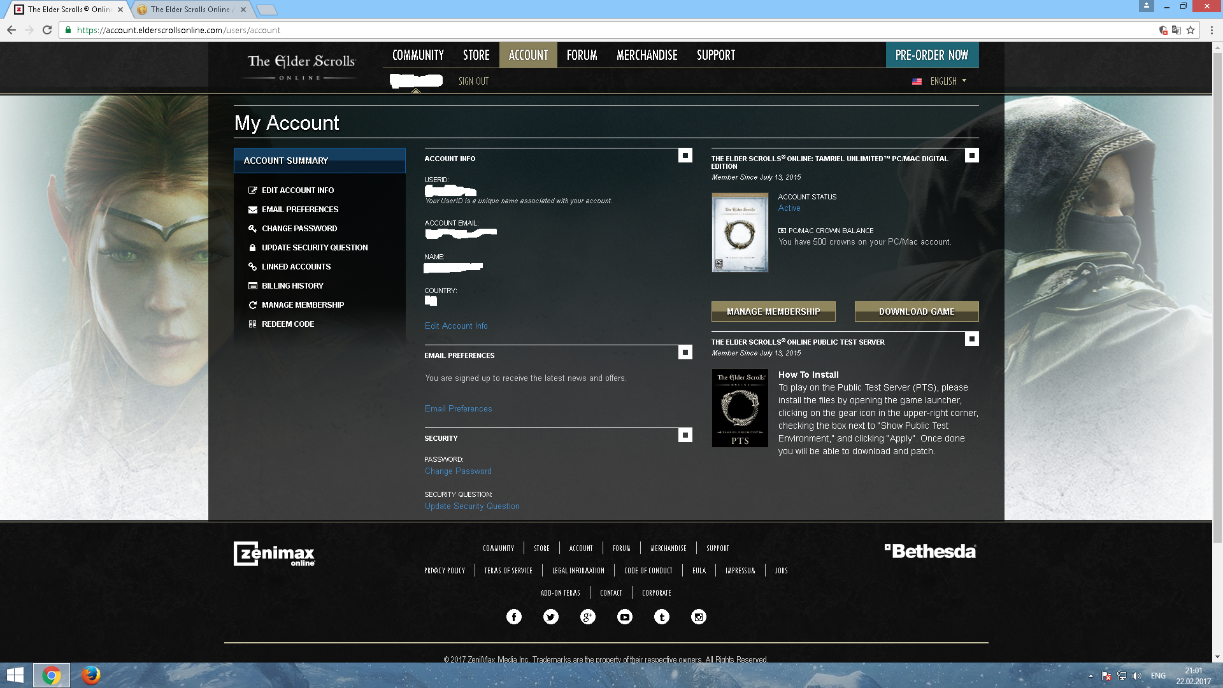Viewport: 1223px width, 688px height.
Task: Open the Facebook social icon in footer
Action: pyautogui.click(x=514, y=617)
